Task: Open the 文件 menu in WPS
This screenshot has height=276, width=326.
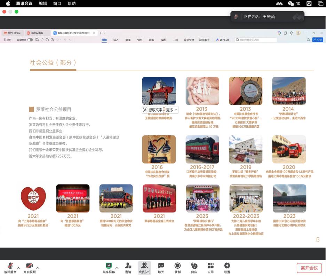Action: [8, 40]
